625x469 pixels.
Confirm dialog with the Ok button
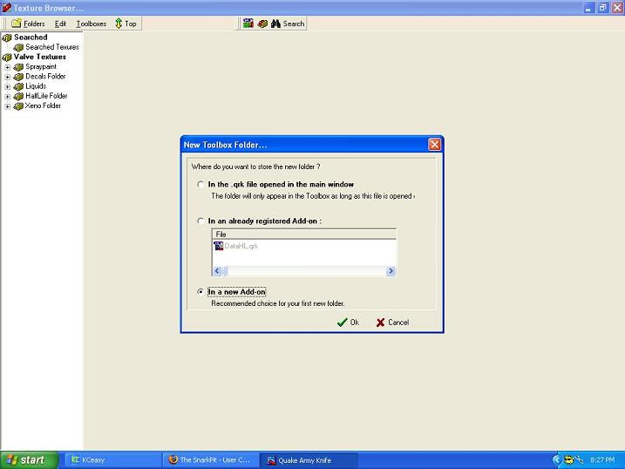(348, 323)
